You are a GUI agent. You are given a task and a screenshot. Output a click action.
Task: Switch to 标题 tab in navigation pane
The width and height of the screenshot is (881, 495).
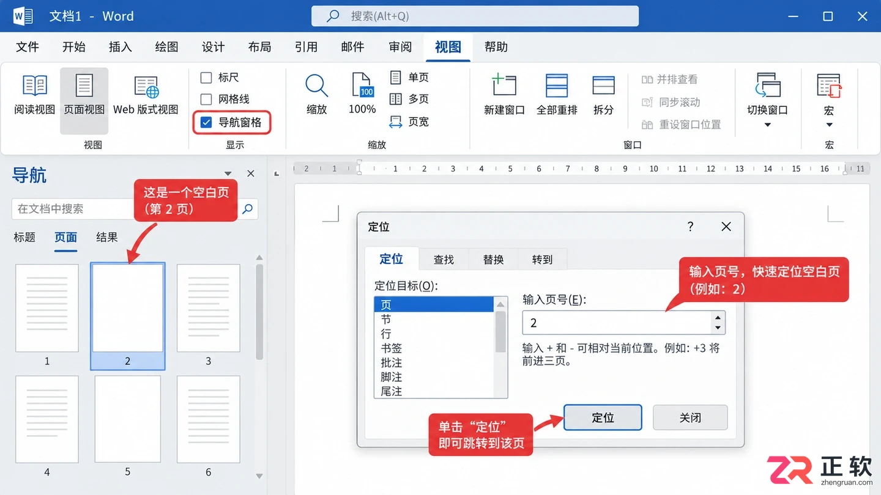pos(24,237)
